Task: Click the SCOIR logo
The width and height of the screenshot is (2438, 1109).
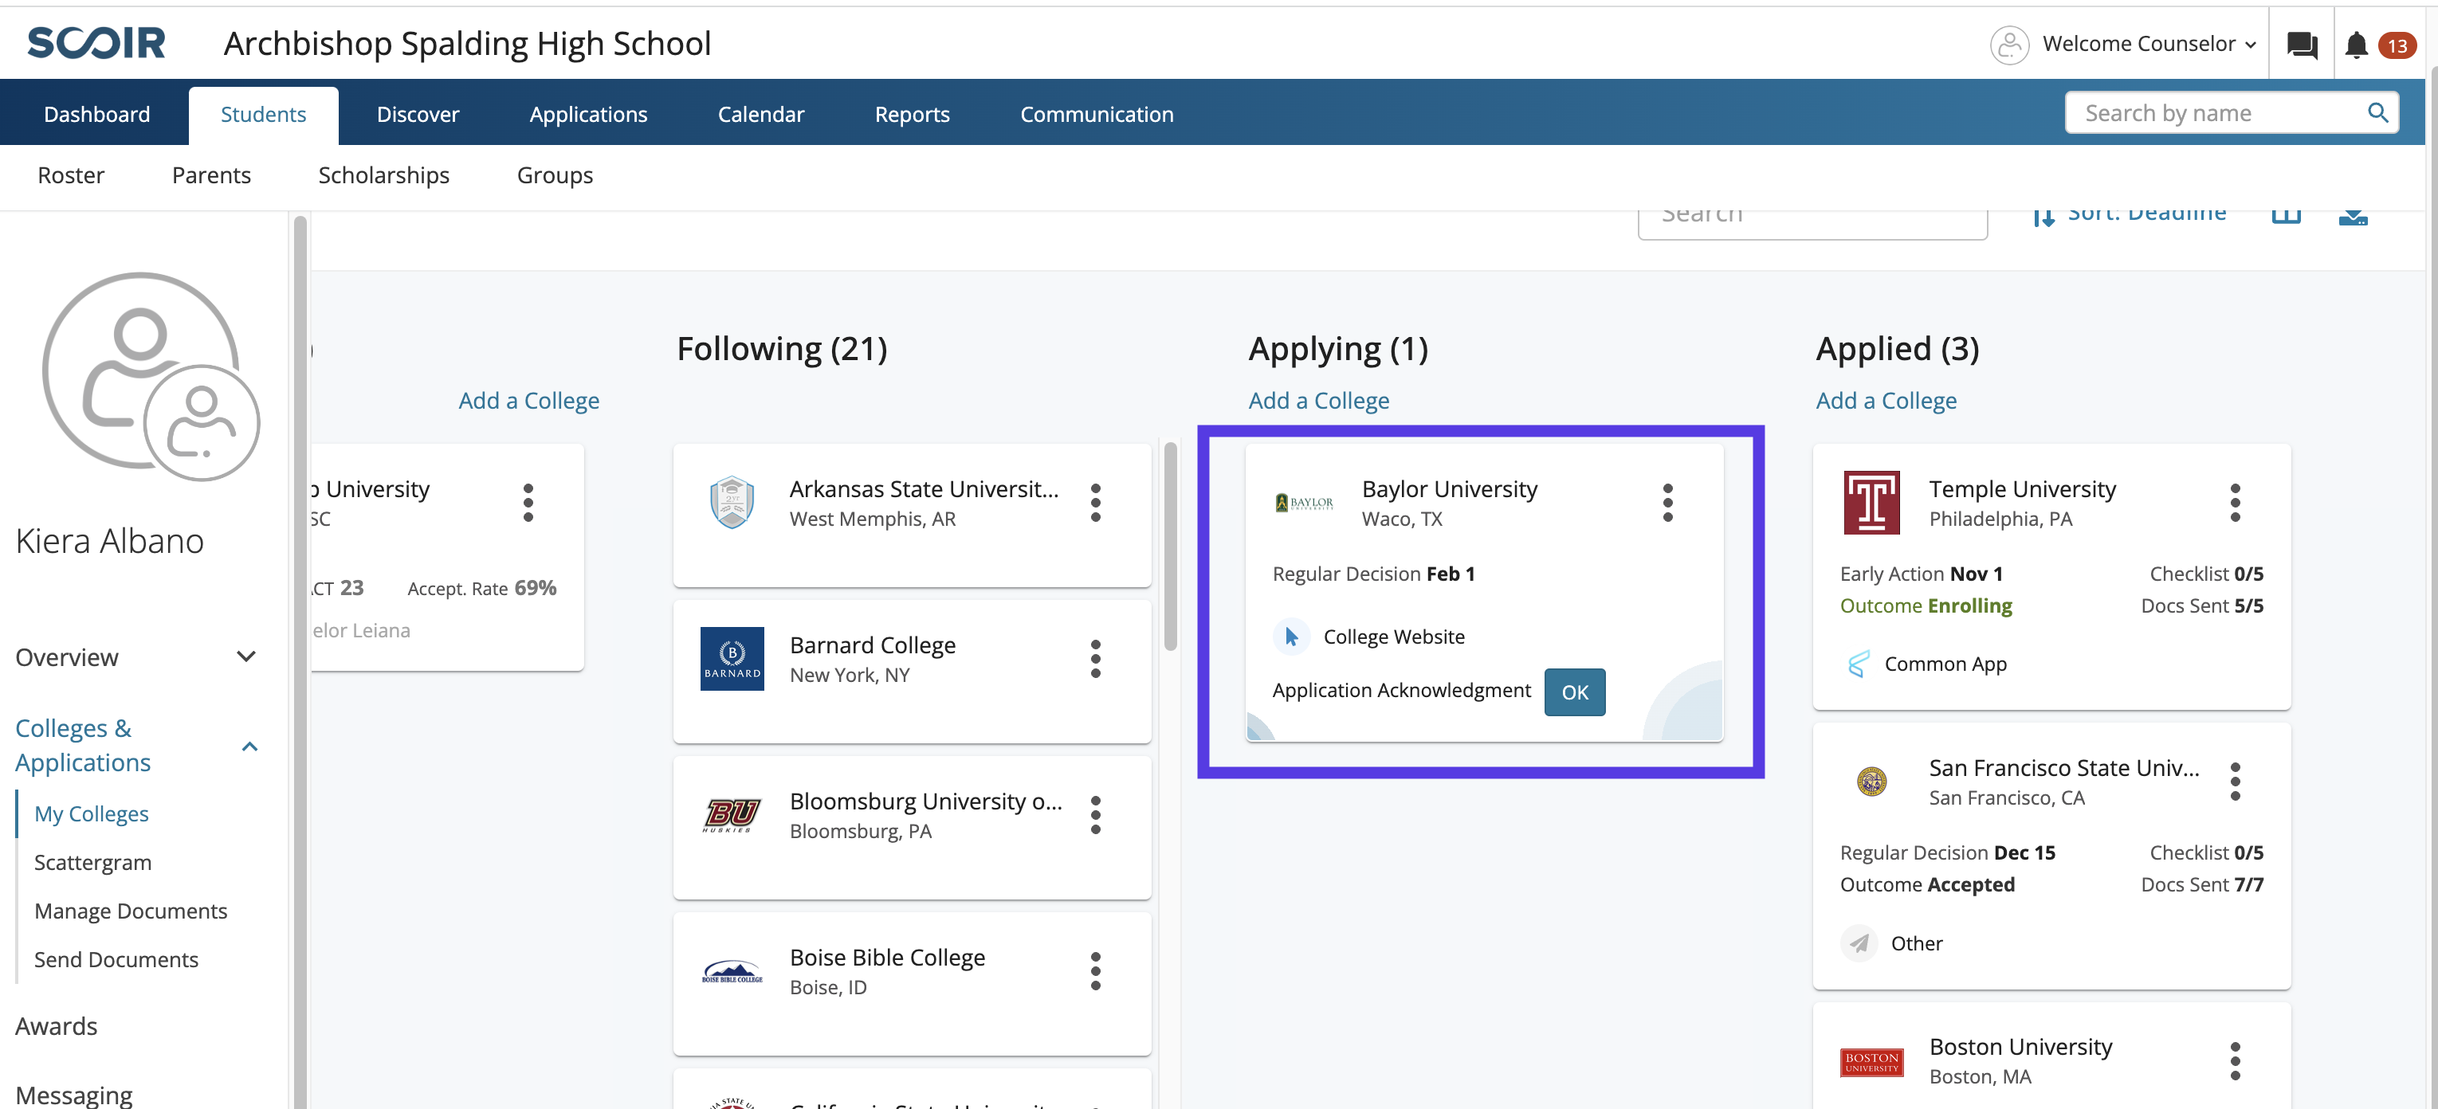Action: tap(96, 44)
